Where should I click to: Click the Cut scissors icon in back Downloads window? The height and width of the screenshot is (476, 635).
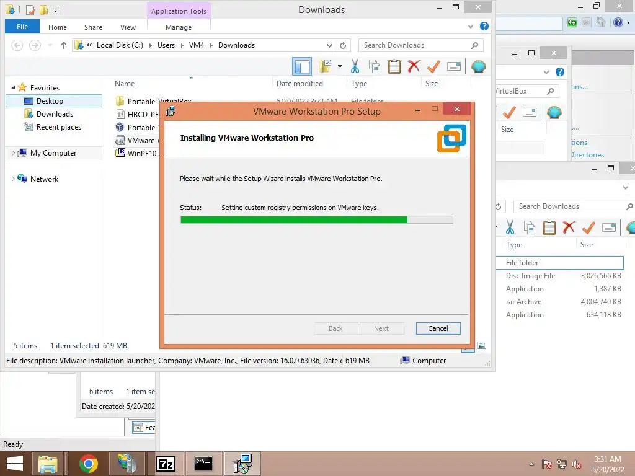point(510,227)
